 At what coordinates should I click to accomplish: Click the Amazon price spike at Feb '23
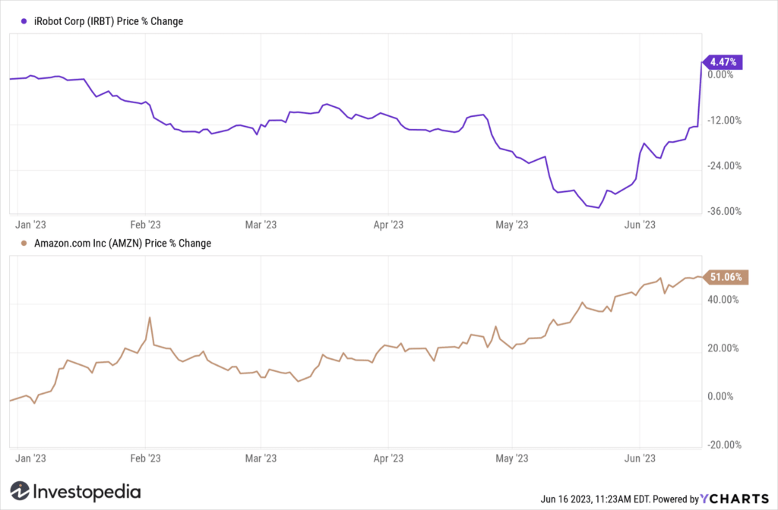[150, 318]
